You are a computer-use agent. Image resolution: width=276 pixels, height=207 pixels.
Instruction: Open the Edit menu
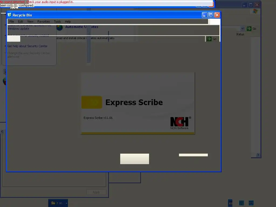pos(20,22)
